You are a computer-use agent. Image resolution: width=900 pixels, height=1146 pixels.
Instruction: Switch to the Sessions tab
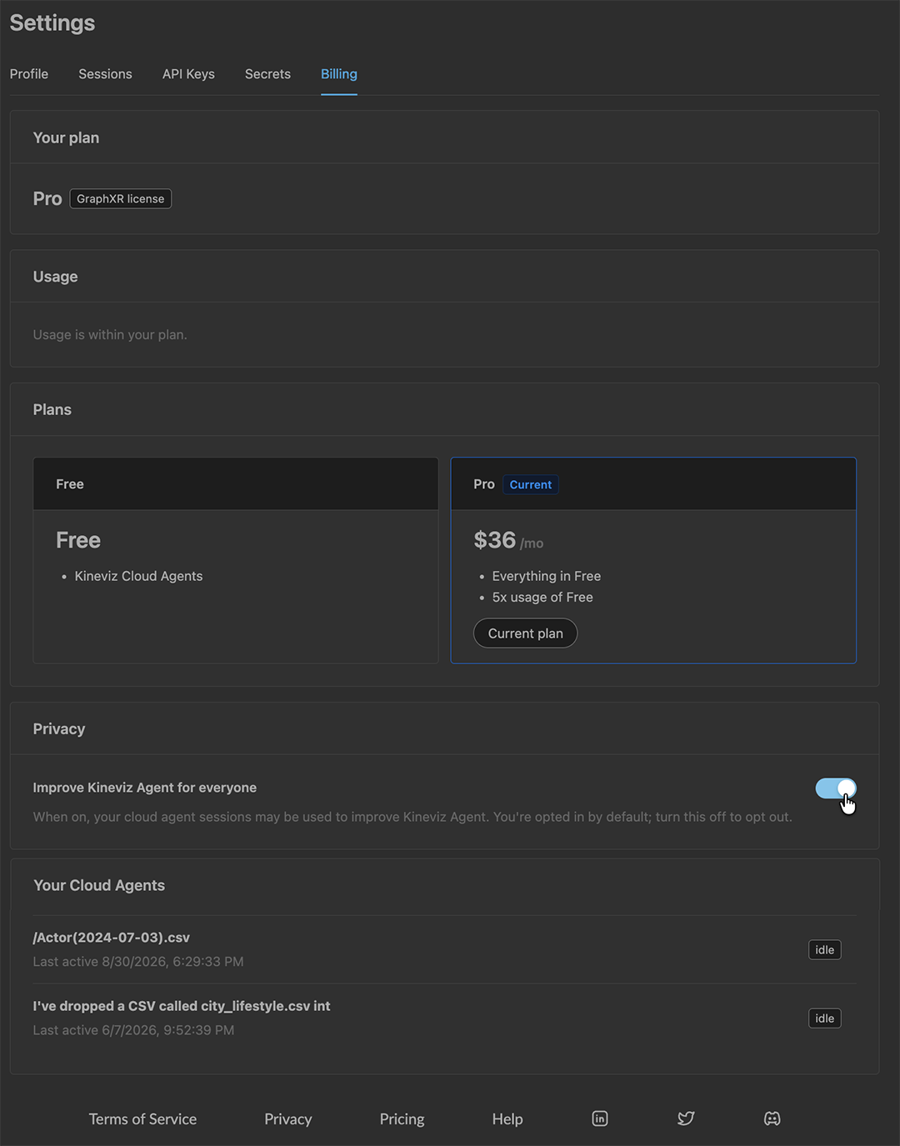[105, 74]
